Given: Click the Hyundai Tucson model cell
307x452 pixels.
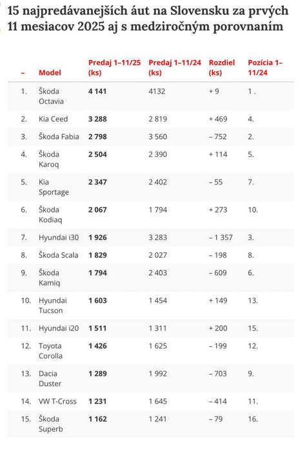Looking at the screenshot, I should 53,305.
